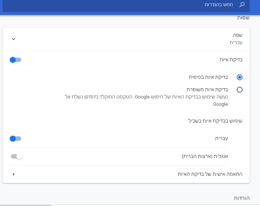Expand the 'שפה' language chevron

click(13, 39)
